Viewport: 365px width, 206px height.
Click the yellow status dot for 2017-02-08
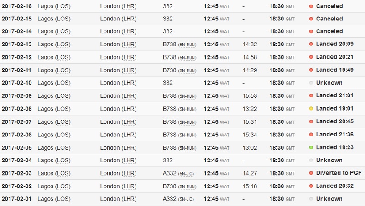click(311, 109)
